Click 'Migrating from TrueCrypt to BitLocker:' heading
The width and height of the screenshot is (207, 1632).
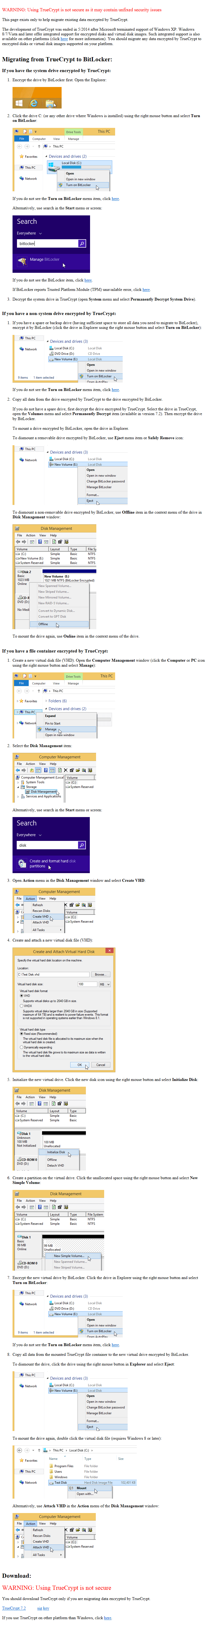tap(57, 59)
